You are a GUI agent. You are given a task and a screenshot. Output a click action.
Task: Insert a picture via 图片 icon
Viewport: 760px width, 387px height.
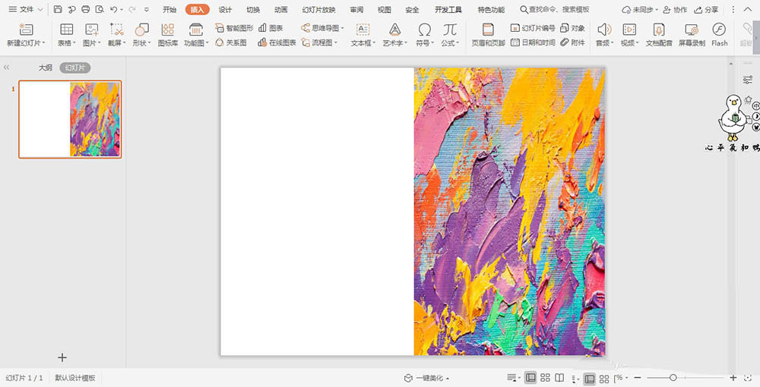92,30
